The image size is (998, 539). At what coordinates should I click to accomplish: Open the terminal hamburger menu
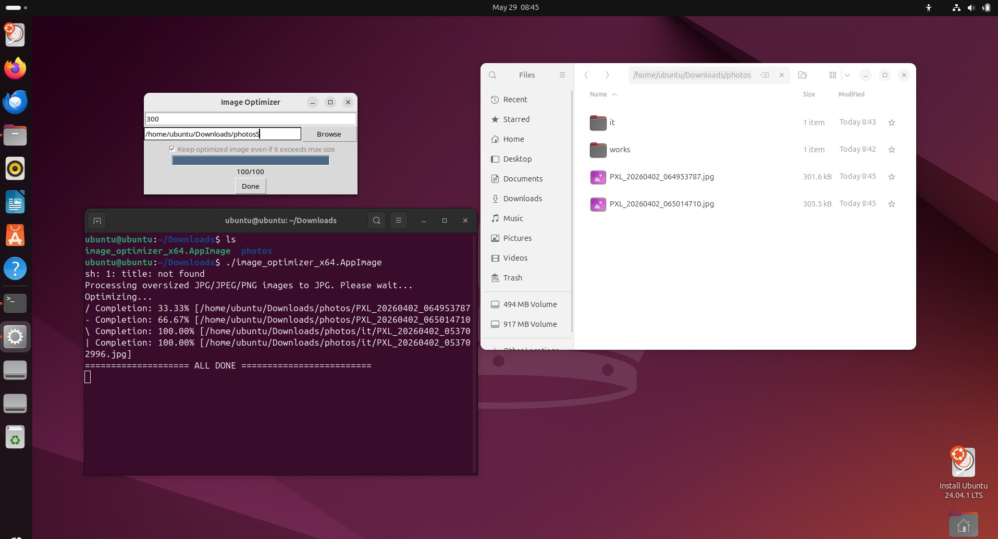coord(399,220)
